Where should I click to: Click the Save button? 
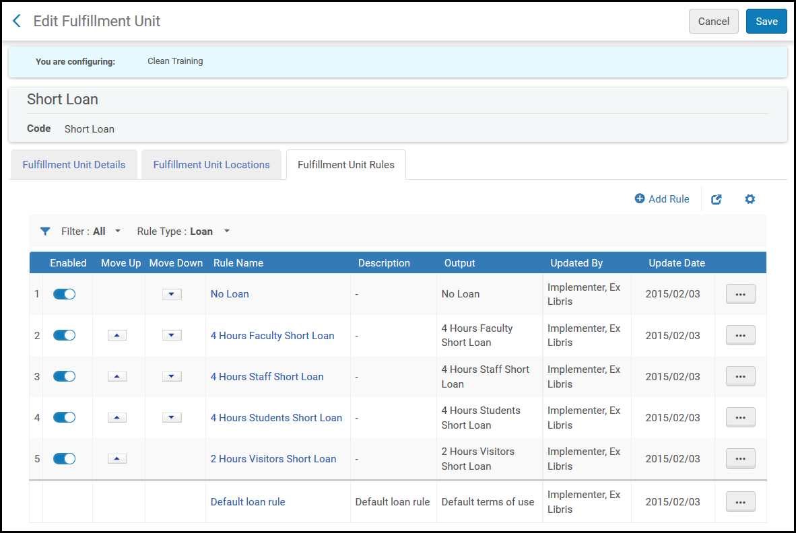(x=766, y=22)
